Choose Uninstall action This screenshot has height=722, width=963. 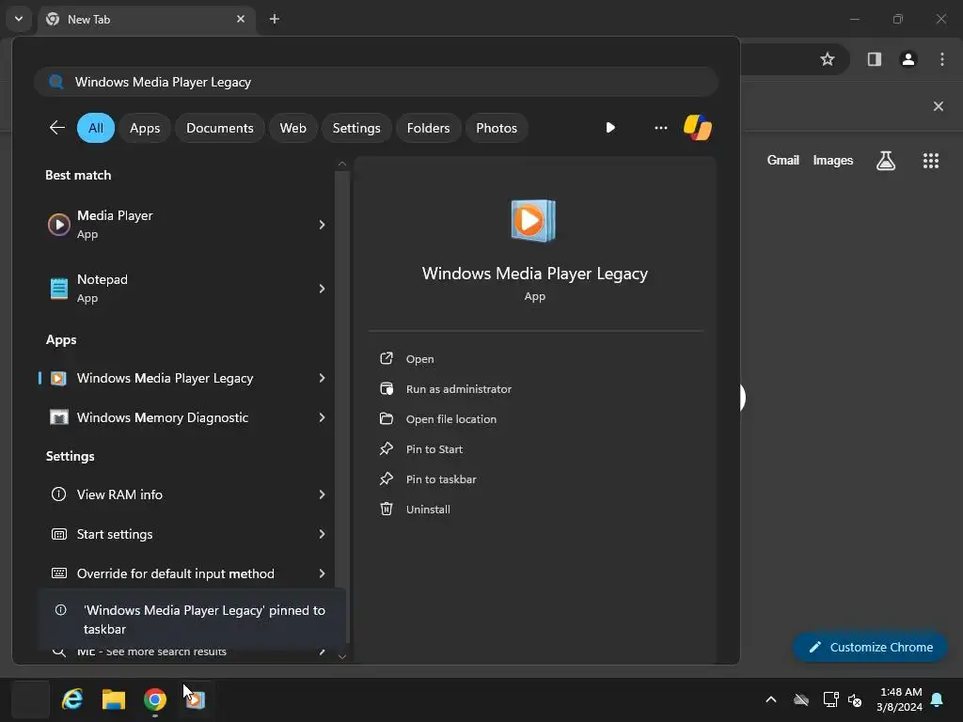coord(428,510)
